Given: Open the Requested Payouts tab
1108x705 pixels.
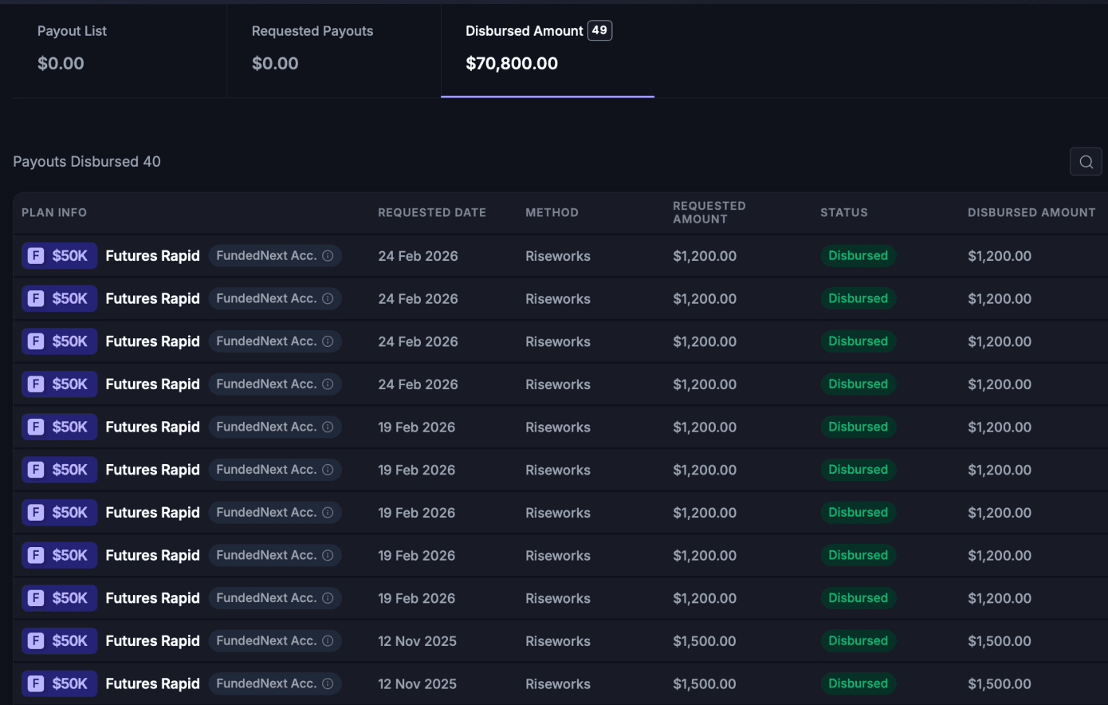Looking at the screenshot, I should click(x=334, y=49).
